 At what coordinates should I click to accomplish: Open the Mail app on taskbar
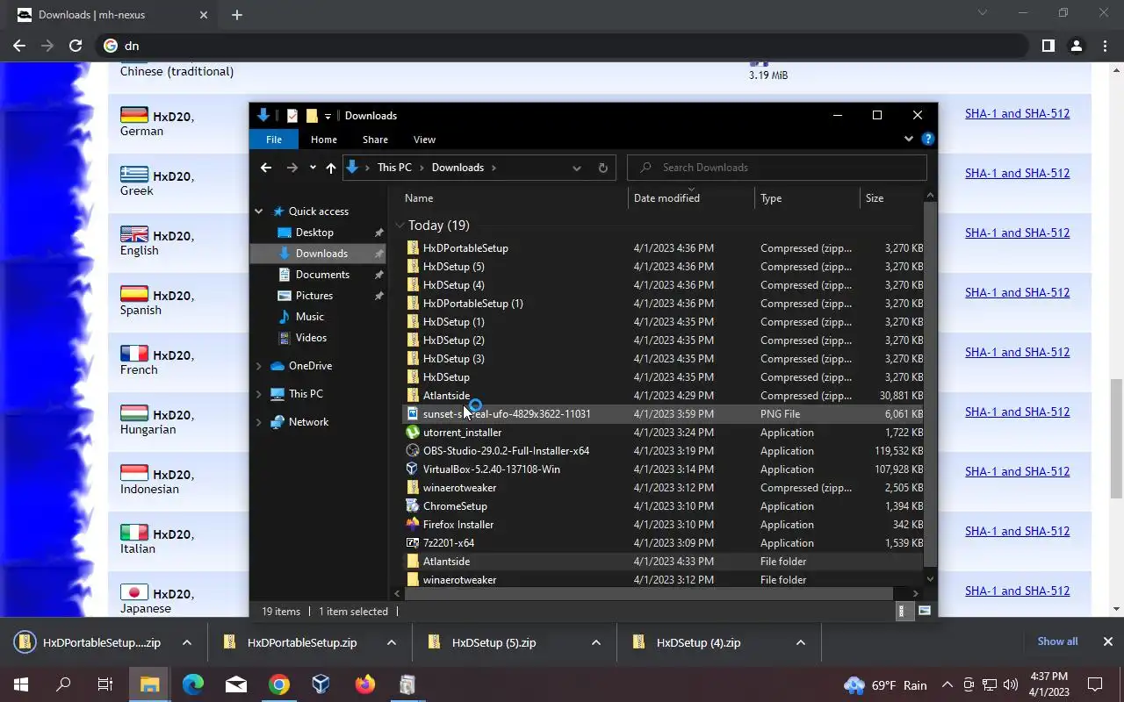[x=235, y=684]
